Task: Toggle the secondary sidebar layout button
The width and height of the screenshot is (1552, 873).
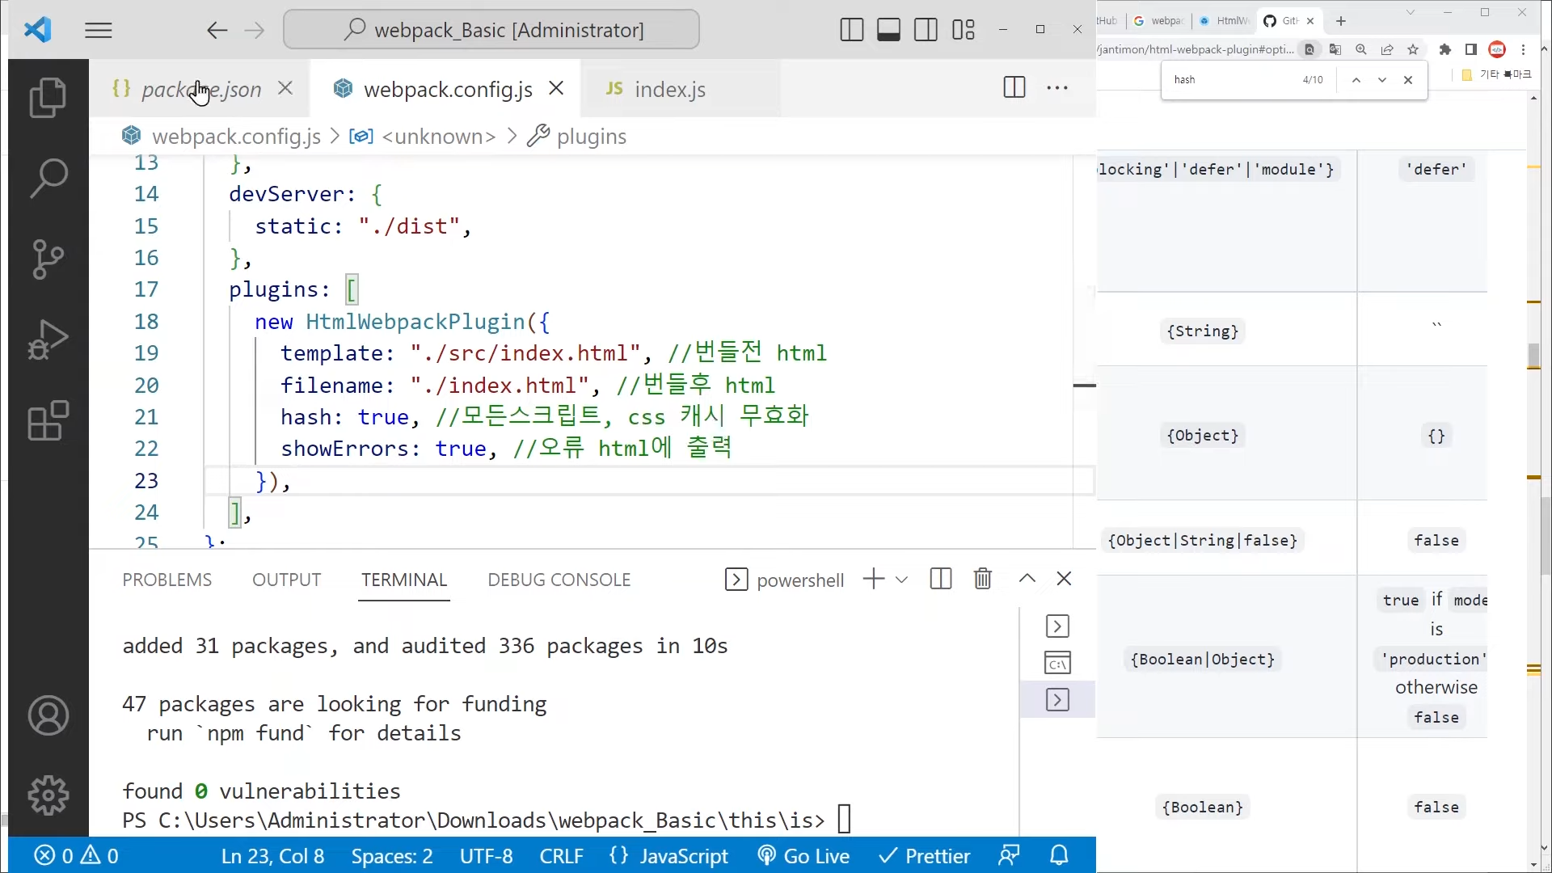Action: [x=926, y=31]
